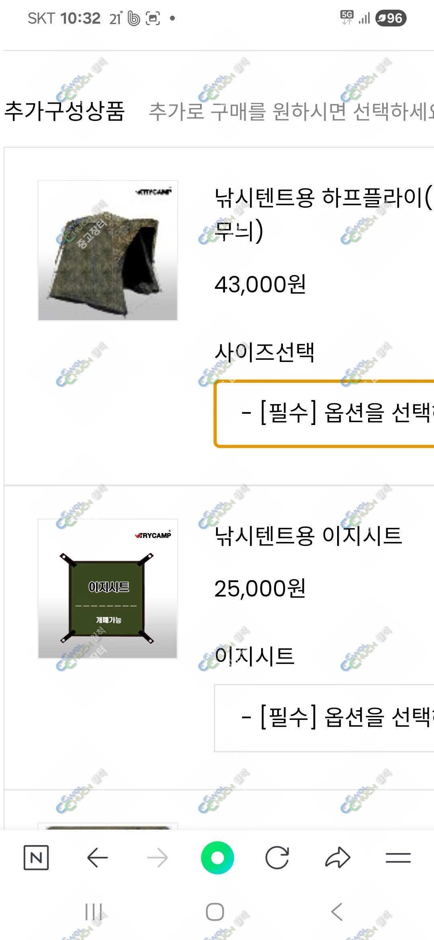Open the browser hamburger menu
The image size is (434, 940).
(x=398, y=858)
